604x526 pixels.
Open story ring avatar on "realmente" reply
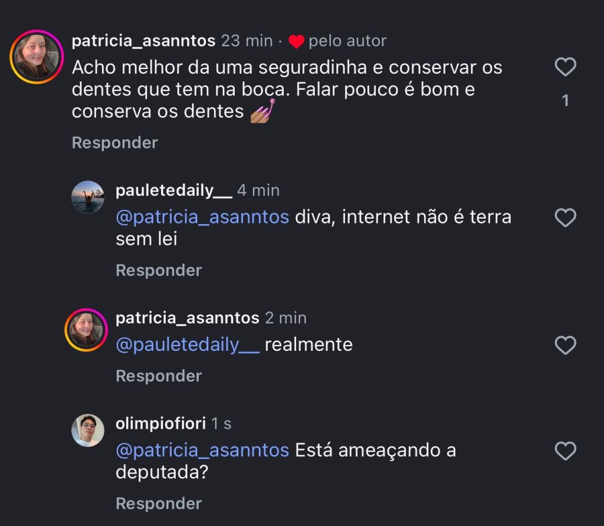pyautogui.click(x=86, y=330)
